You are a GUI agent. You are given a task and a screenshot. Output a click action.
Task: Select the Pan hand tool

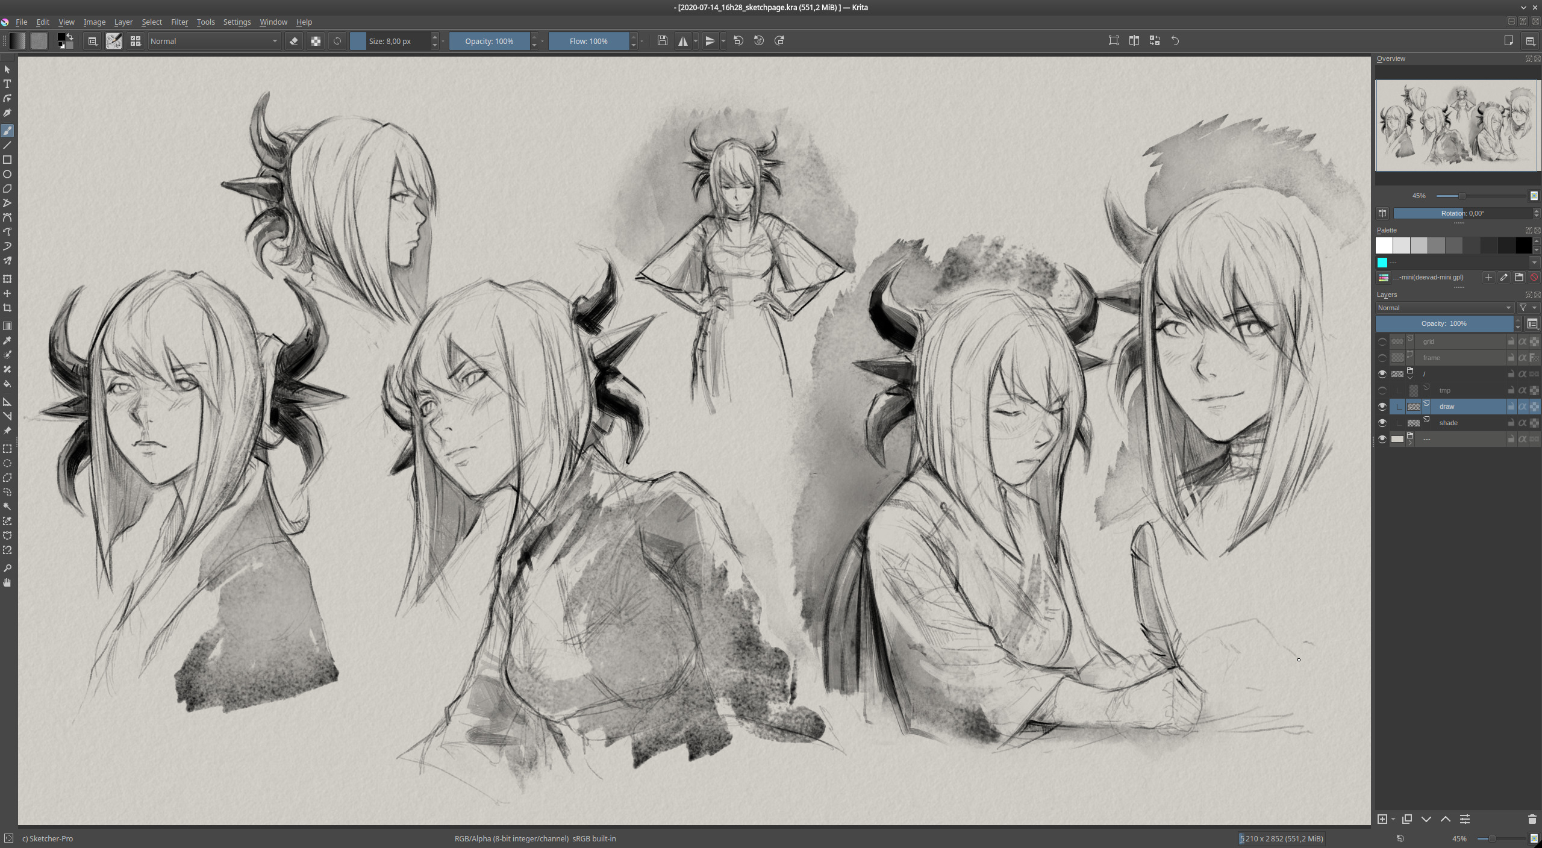7,582
